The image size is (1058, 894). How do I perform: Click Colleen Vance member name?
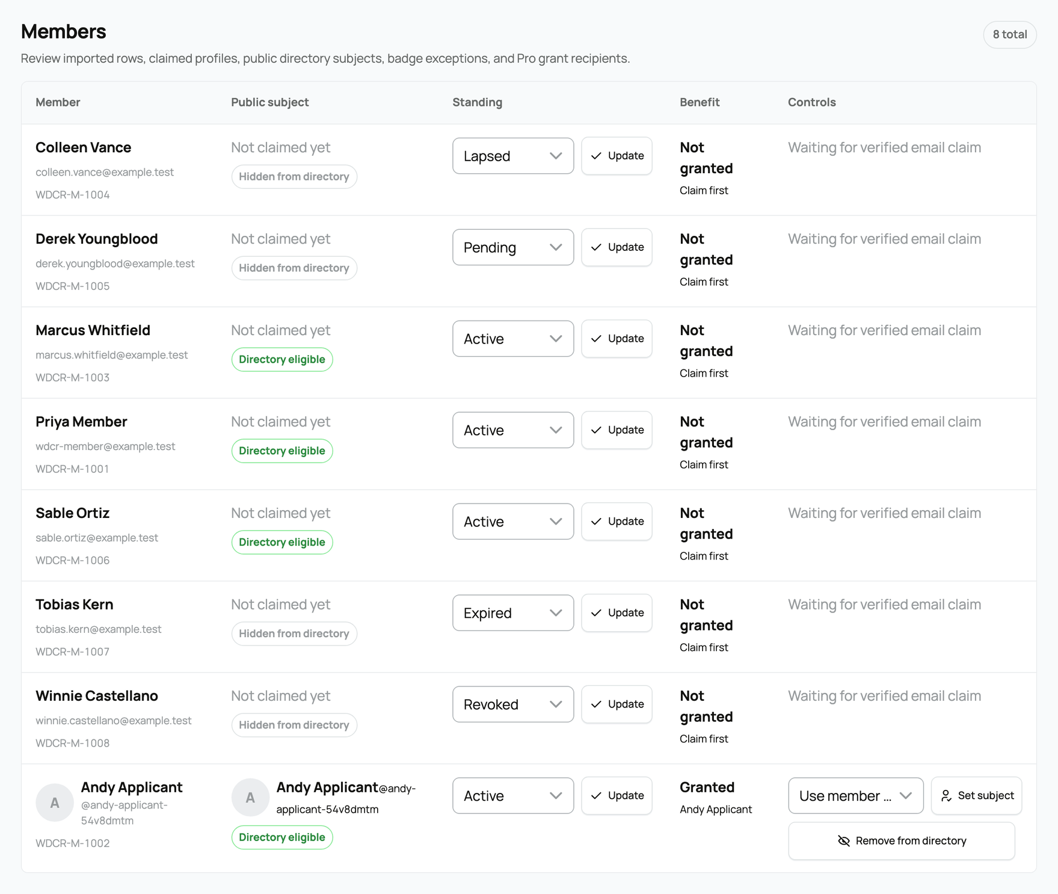(83, 148)
